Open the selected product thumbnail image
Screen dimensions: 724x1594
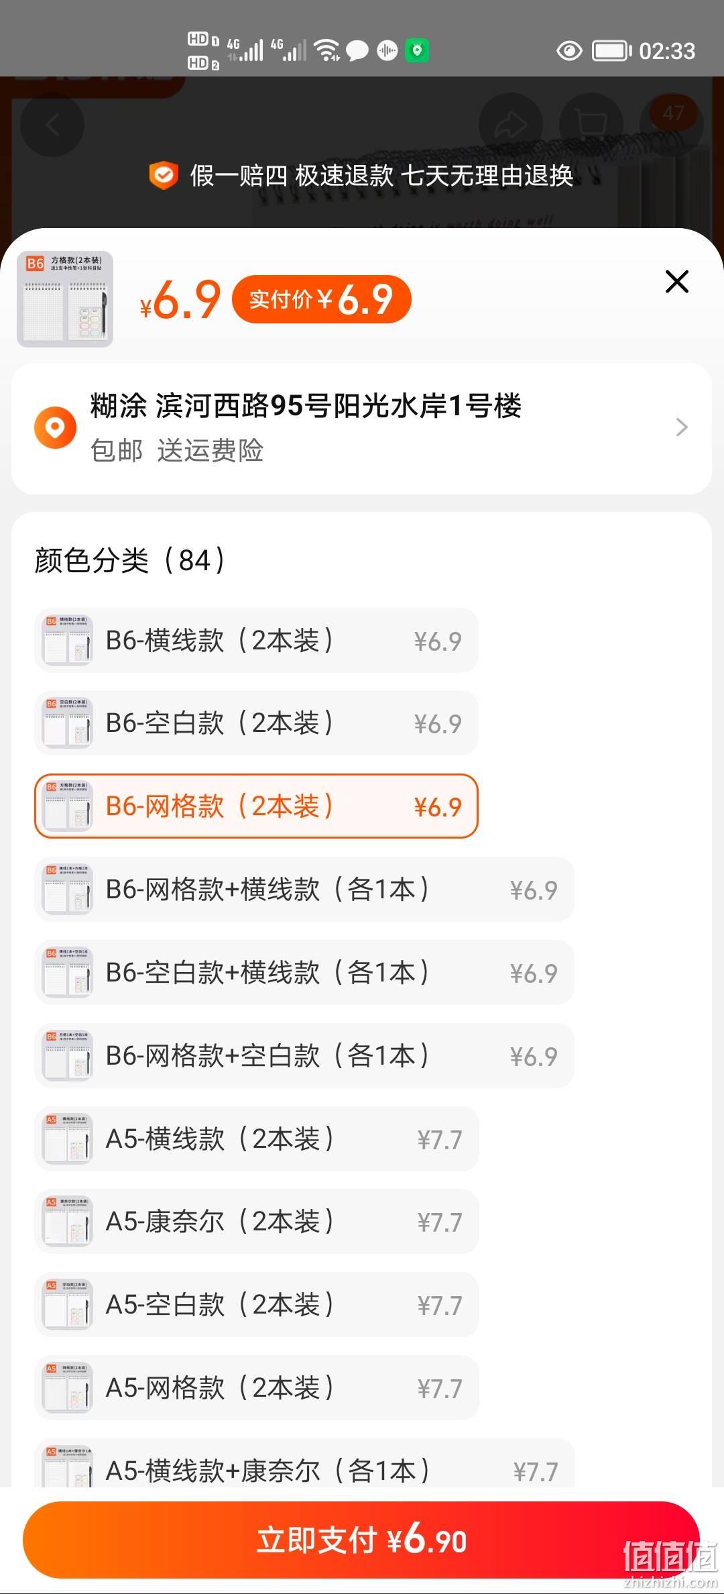pyautogui.click(x=65, y=299)
